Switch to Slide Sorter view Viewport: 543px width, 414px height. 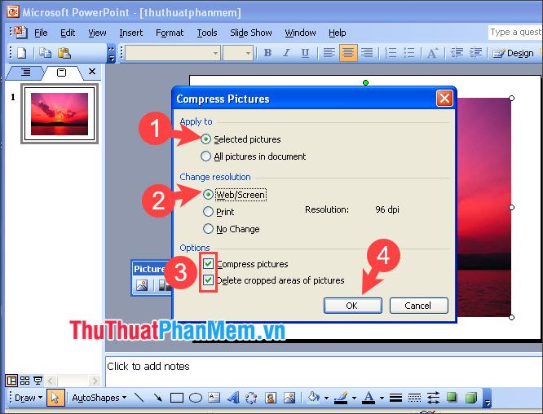coord(25,381)
